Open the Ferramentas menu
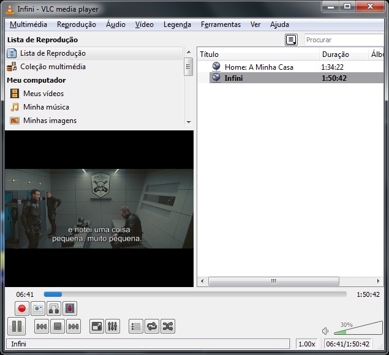Screen dimensions: 389x355 pos(221,24)
